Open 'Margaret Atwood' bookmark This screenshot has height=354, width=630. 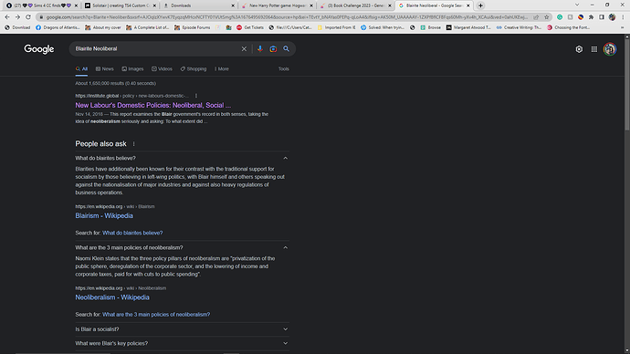[x=468, y=27]
